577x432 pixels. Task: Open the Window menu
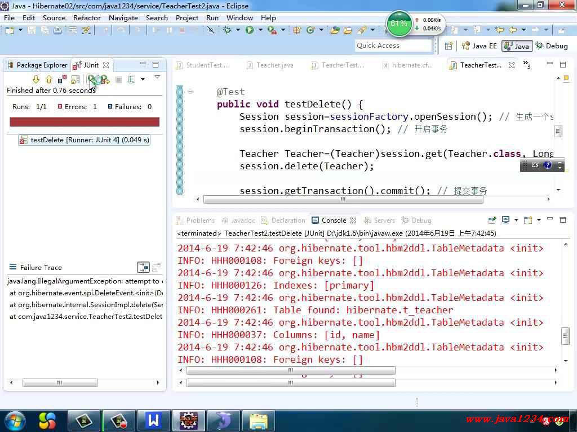(x=239, y=17)
